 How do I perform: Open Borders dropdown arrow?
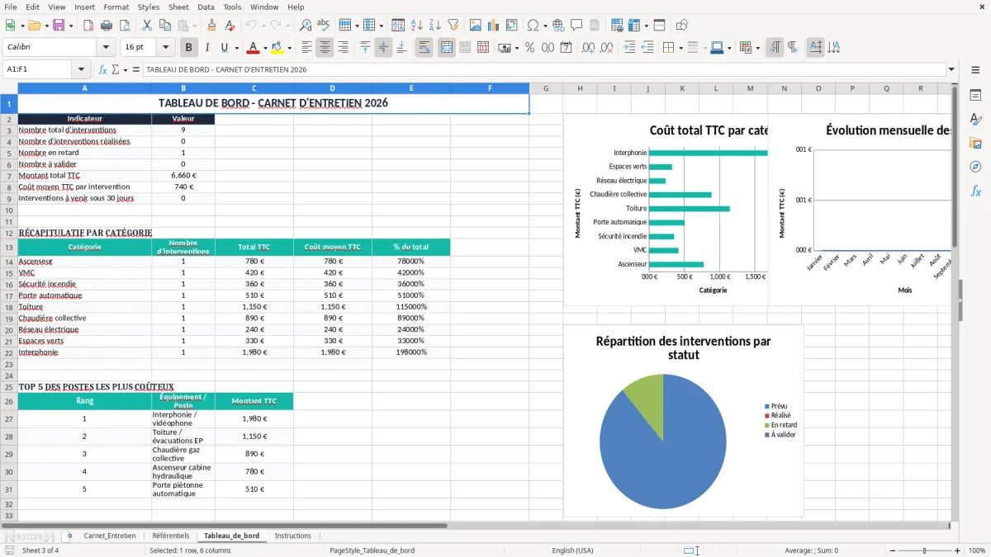[680, 48]
